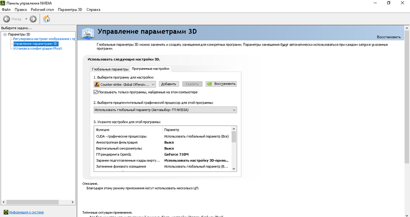Screen dimensions: 410x217
Task: Click the System information icon
Action: coord(6,212)
